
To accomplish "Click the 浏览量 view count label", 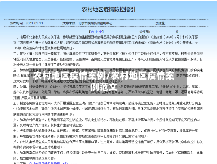I will point(161,23).
